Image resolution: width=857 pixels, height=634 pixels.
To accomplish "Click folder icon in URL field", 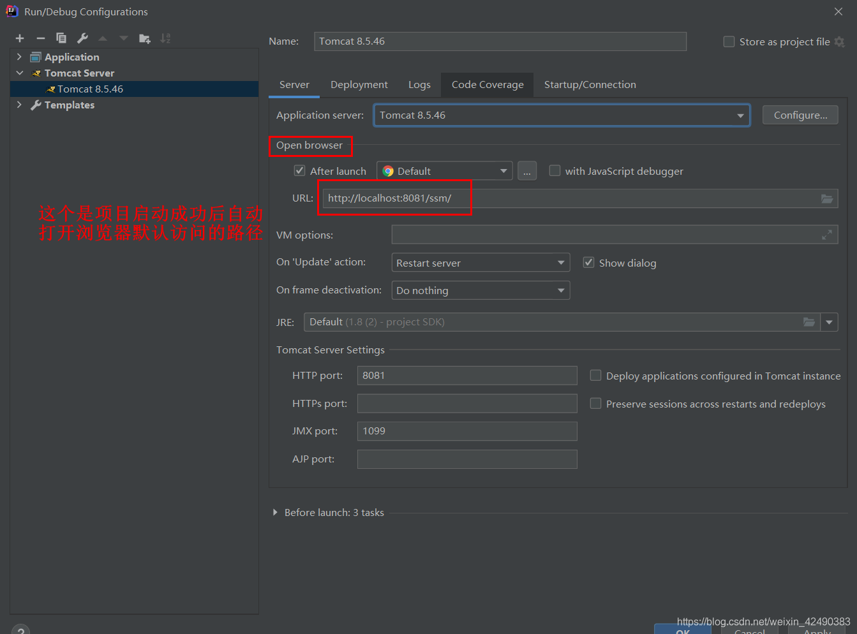I will point(827,198).
